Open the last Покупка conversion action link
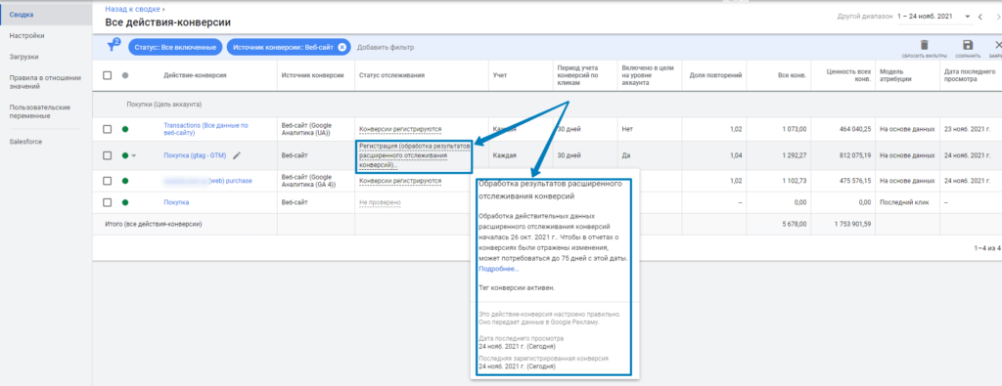 click(176, 203)
